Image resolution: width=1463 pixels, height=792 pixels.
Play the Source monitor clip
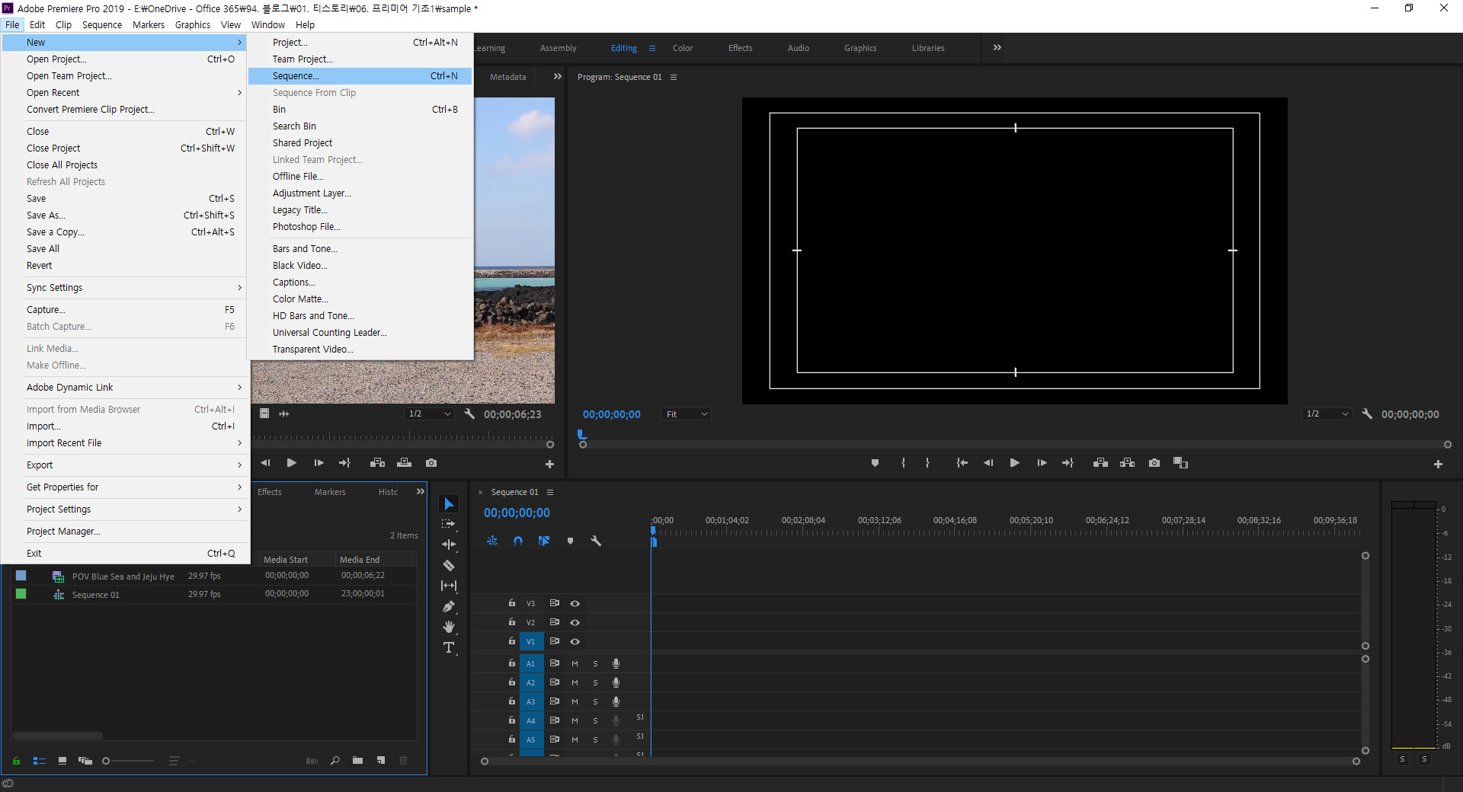[x=291, y=463]
